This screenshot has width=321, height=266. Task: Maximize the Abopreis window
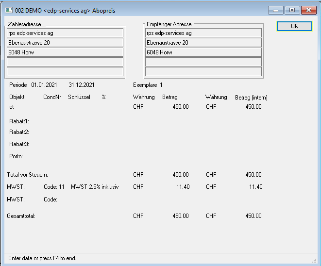pos(292,10)
